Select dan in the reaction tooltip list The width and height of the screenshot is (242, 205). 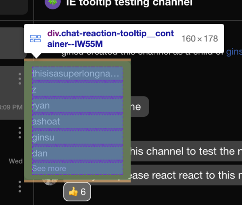pos(40,154)
